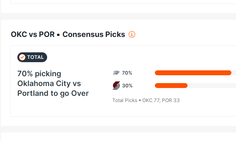Click the partially visible card at top
This screenshot has width=236, height=141.
[118, 7]
